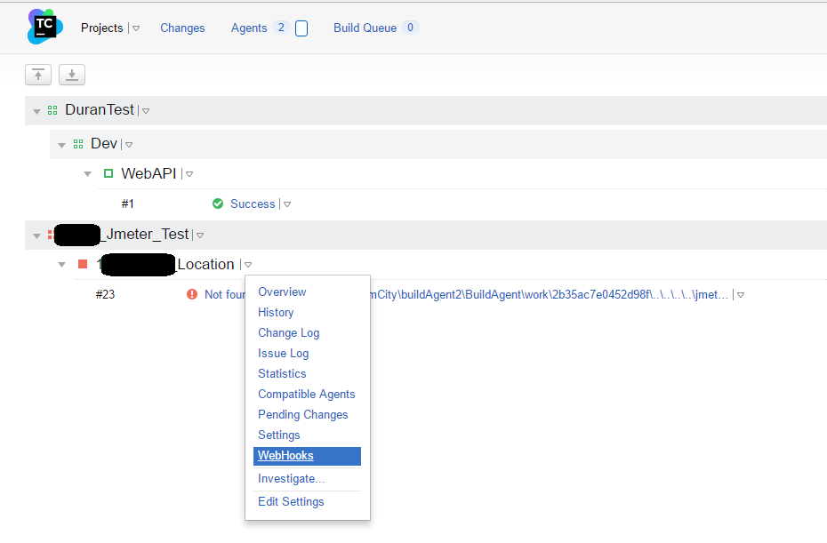This screenshot has width=827, height=543.
Task: Click the Build Queue count badge 0
Action: pyautogui.click(x=410, y=28)
